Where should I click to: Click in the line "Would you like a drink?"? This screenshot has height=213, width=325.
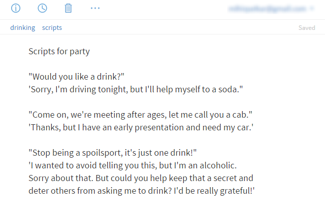(x=77, y=77)
